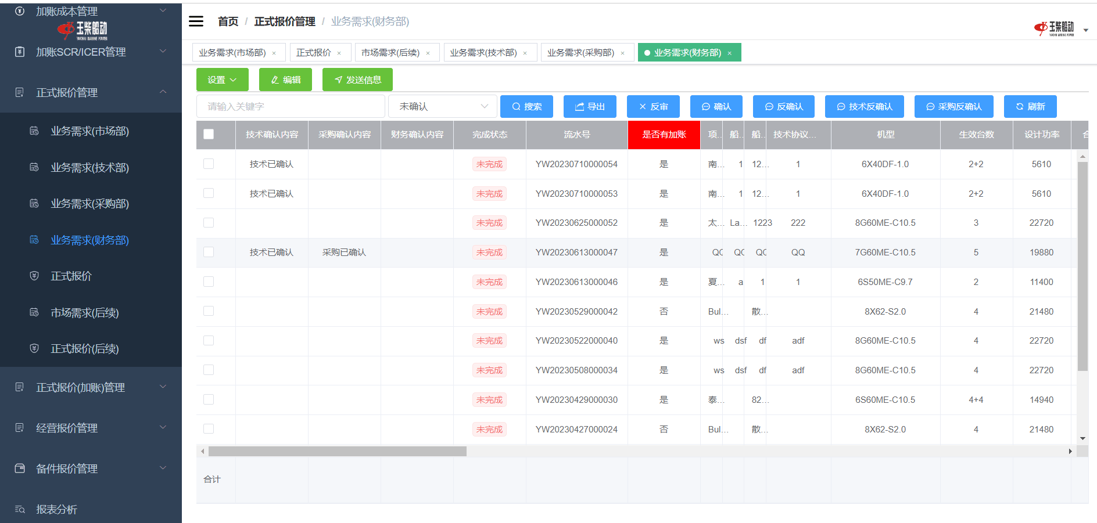Click the export 导出 button
Viewport: 1097px width, 523px height.
[590, 107]
